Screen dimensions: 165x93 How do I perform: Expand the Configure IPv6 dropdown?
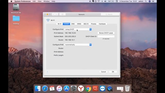(x=78, y=45)
